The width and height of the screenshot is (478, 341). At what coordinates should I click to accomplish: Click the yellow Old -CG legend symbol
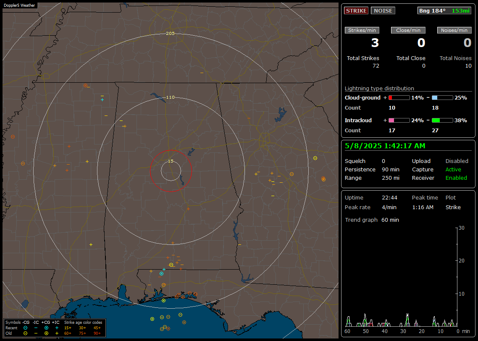25,333
